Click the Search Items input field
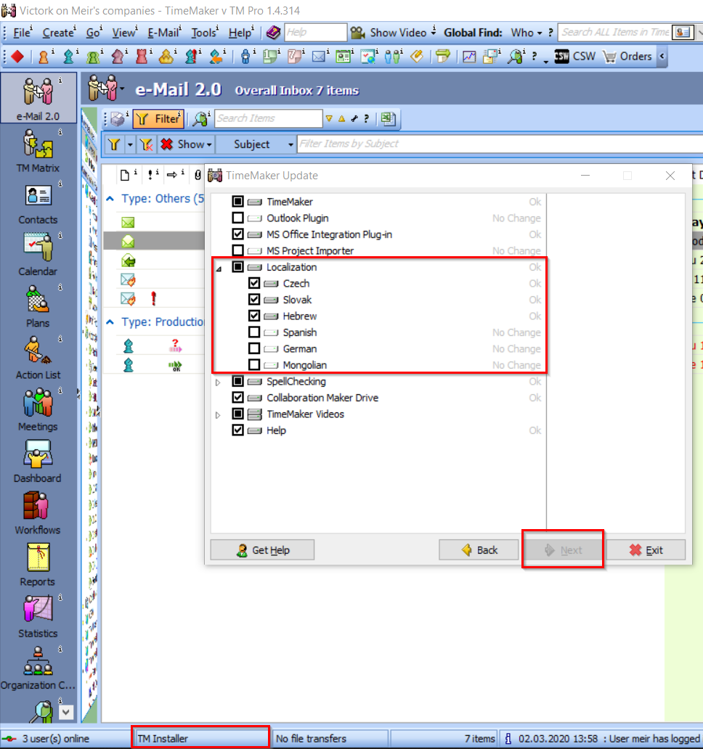 [269, 118]
